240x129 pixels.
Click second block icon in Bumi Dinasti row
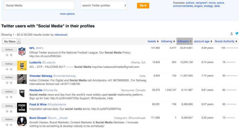coord(11,125)
